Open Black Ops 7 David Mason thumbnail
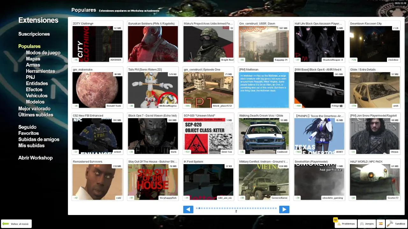Viewport: 408px width, 229px height. pos(153,136)
